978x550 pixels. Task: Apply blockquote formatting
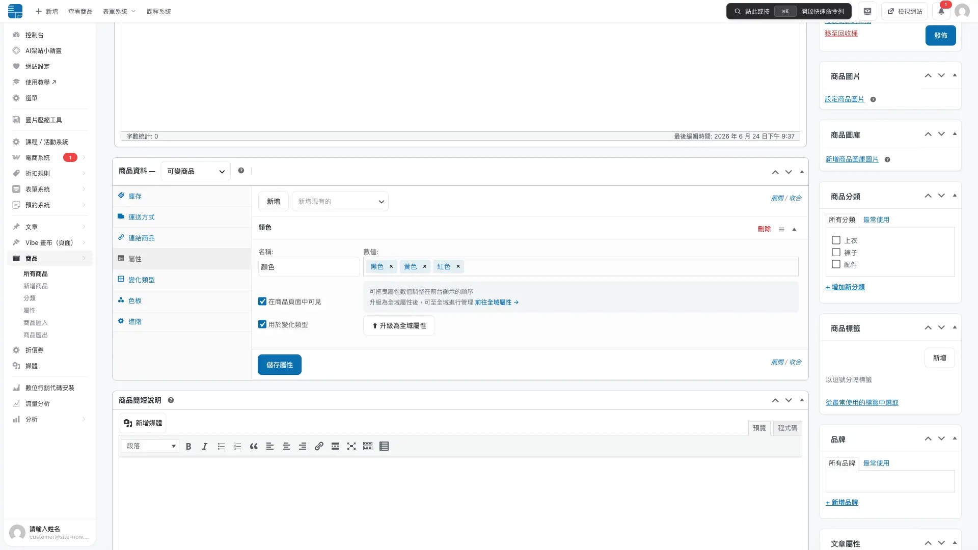point(254,447)
